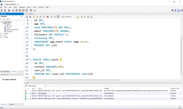Switch to the Schemas tab
Screen dimensions: 183x109
pyautogui.click(x=14, y=71)
